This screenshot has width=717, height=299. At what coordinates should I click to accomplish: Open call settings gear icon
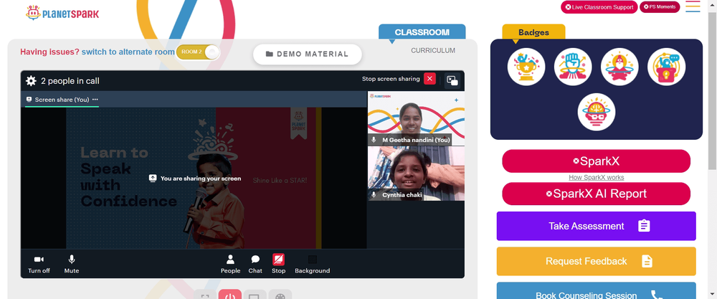coord(31,81)
